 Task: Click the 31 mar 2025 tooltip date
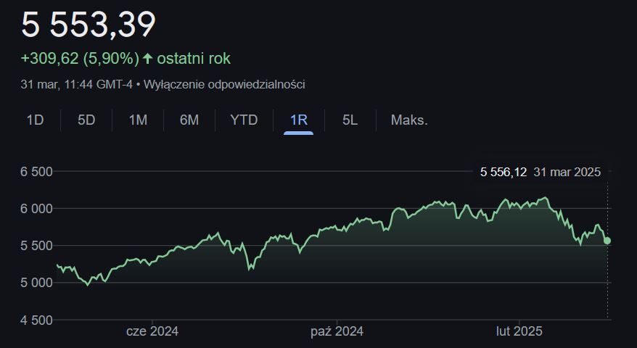click(x=567, y=172)
